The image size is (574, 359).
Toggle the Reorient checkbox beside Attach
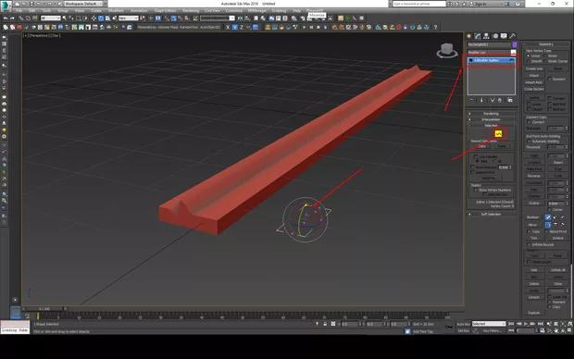click(x=550, y=79)
